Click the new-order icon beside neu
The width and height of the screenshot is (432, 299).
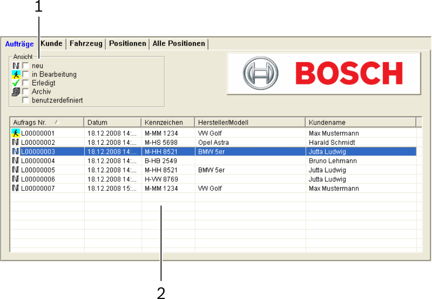coord(16,65)
